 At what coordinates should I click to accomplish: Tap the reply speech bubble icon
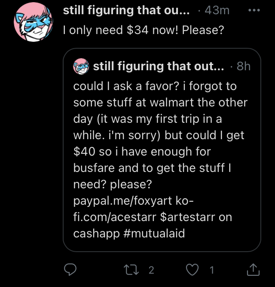click(70, 270)
